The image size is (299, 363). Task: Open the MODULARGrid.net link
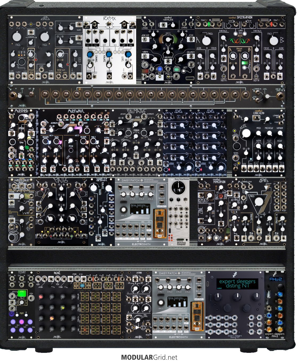[x=149, y=357]
